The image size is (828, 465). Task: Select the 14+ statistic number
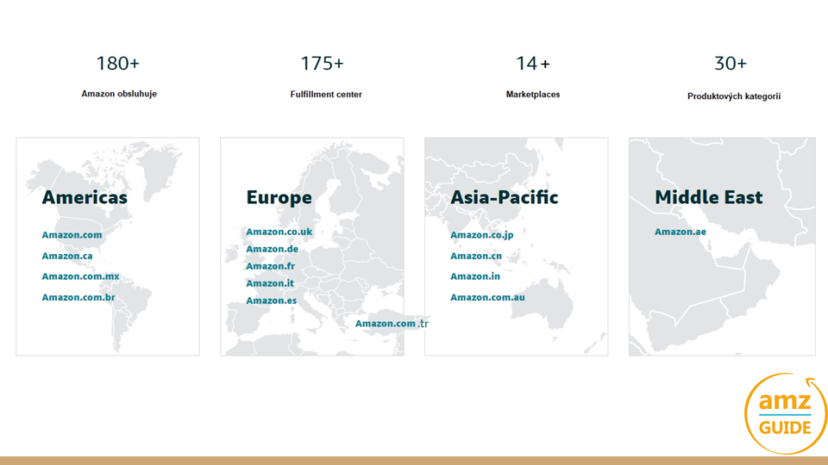click(533, 63)
